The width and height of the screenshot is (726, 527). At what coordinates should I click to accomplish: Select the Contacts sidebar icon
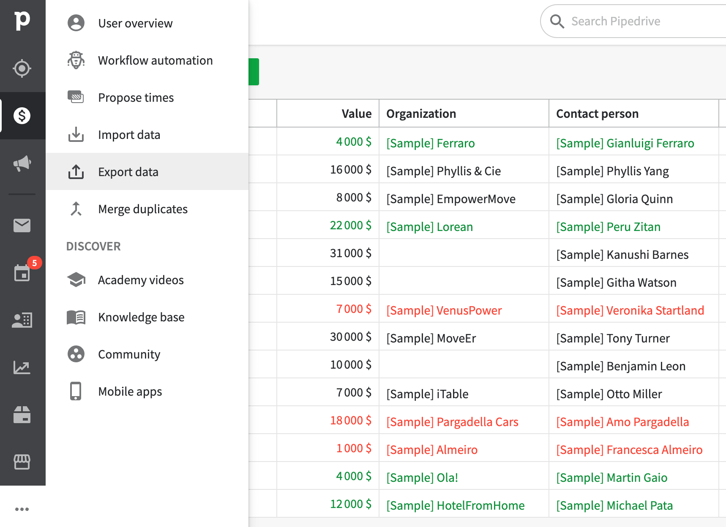(22, 320)
